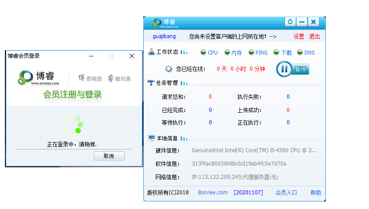Minimize the Bonree client window
This screenshot has height=209, width=369.
point(302,22)
